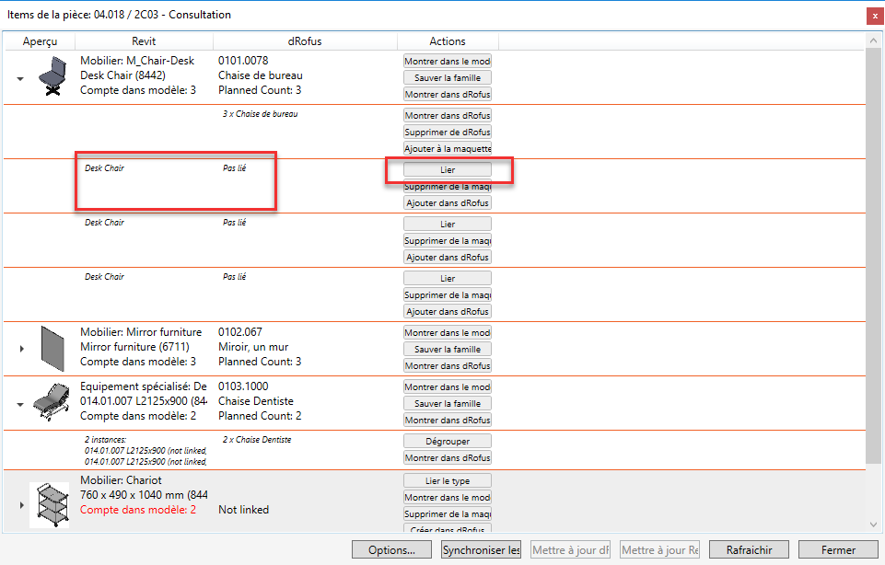The width and height of the screenshot is (885, 565).
Task: Click the Fermer button
Action: coord(838,549)
